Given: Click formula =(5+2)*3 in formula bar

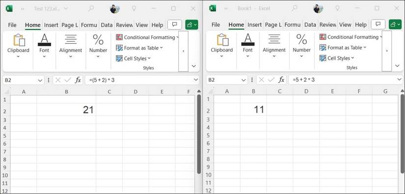Looking at the screenshot, I should pyautogui.click(x=102, y=80).
